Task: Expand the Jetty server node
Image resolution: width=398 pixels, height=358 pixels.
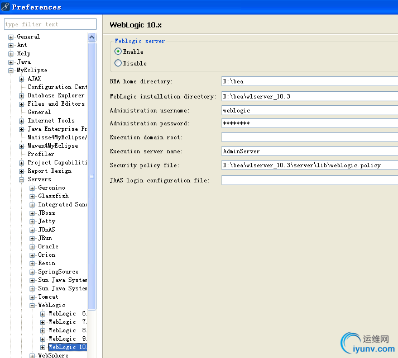Action: (32, 222)
